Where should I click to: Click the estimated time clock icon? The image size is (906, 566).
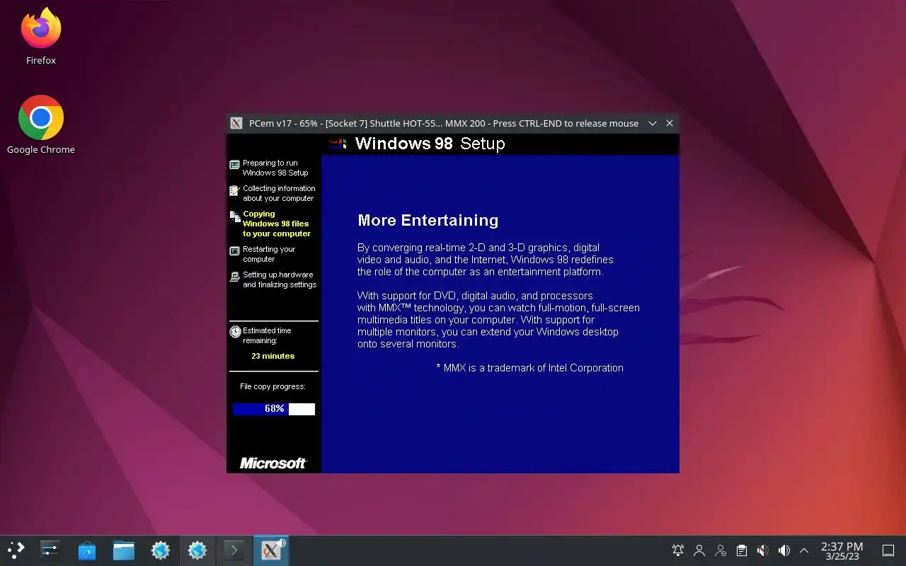[x=235, y=332]
